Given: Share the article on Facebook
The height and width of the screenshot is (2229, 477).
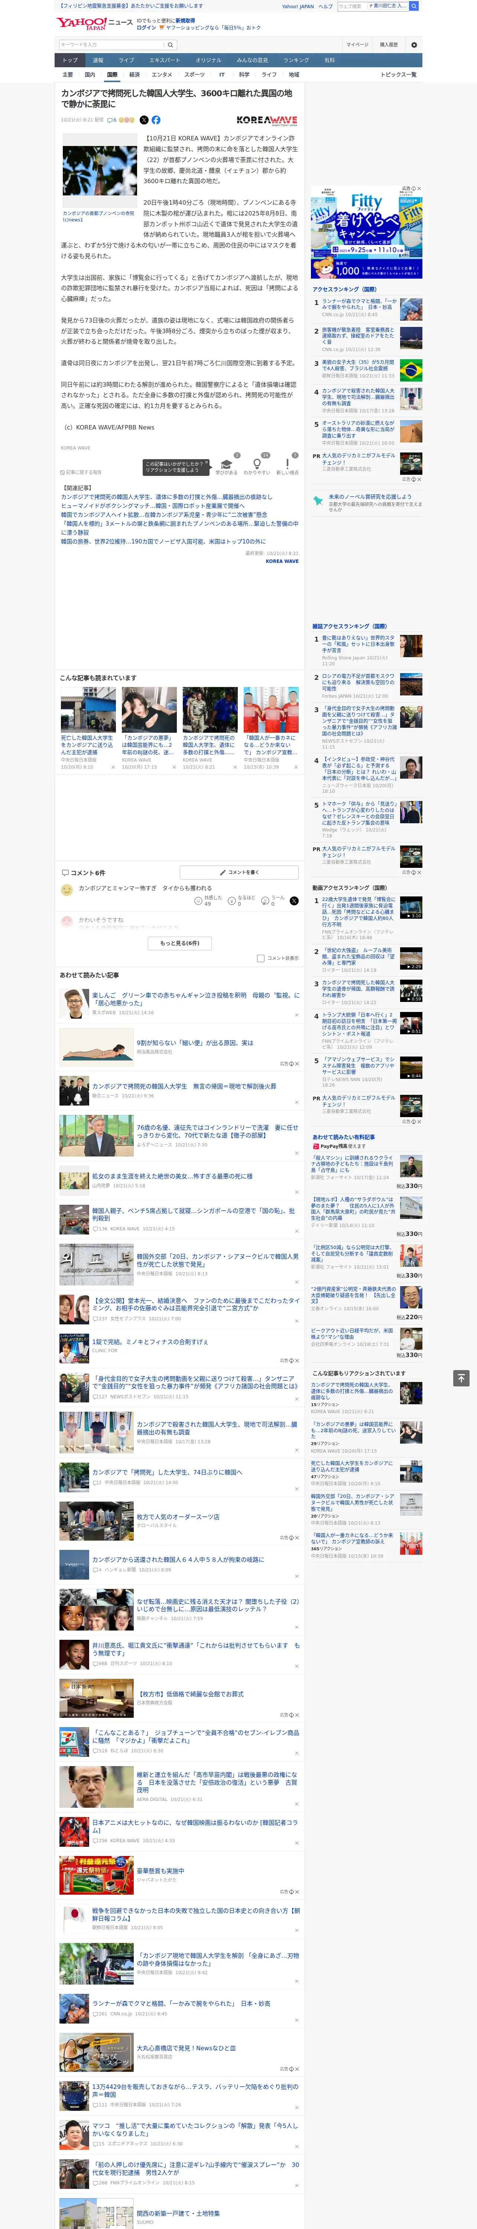Looking at the screenshot, I should point(156,120).
